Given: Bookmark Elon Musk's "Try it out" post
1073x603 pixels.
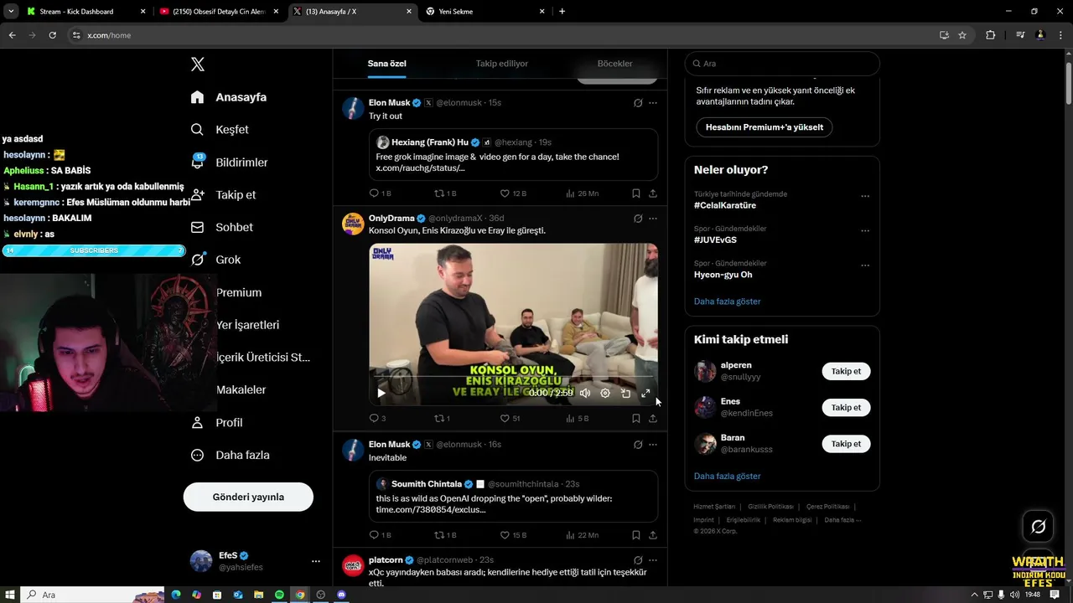Looking at the screenshot, I should tap(636, 193).
